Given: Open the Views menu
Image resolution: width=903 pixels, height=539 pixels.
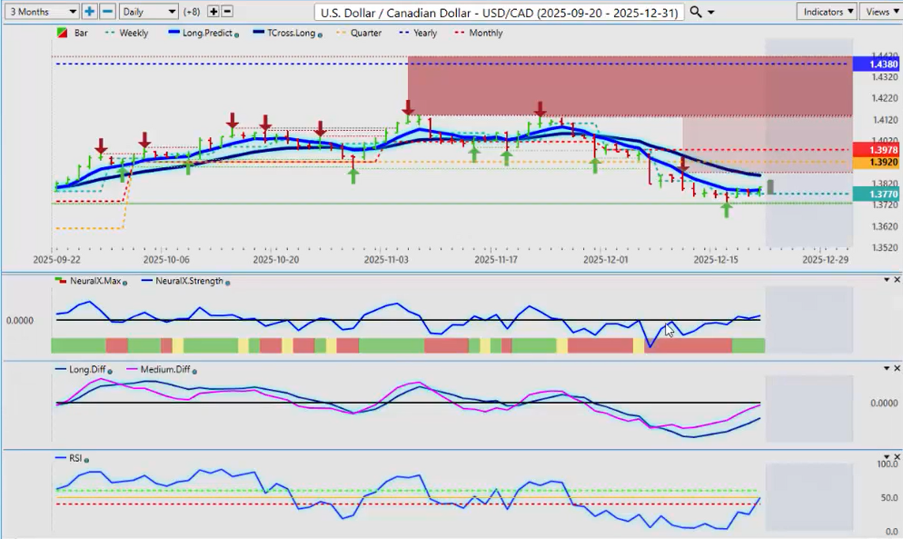Looking at the screenshot, I should (880, 12).
